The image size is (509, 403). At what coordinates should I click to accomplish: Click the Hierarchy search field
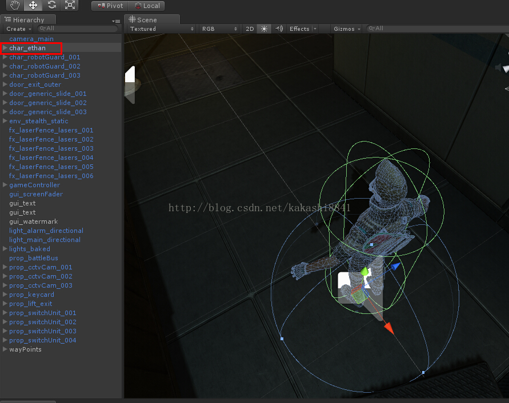pos(77,29)
